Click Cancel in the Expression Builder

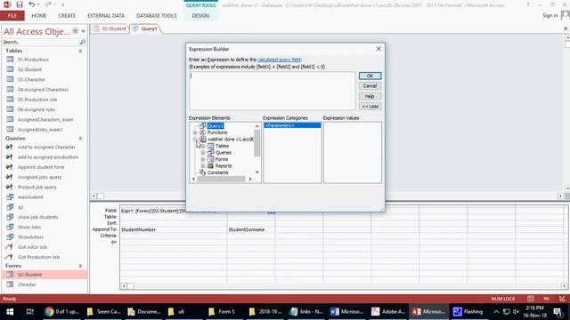click(x=370, y=86)
